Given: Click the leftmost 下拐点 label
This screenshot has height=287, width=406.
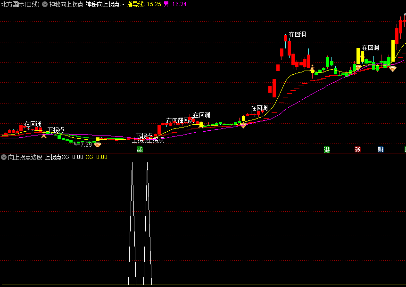Looking at the screenshot, I should coord(56,130).
